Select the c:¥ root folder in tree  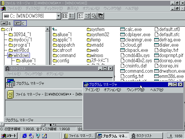pos(7,29)
